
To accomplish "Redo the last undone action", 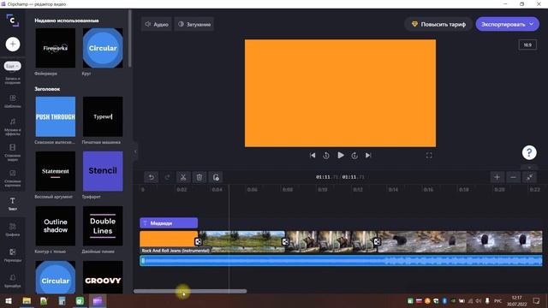I will pos(167,177).
